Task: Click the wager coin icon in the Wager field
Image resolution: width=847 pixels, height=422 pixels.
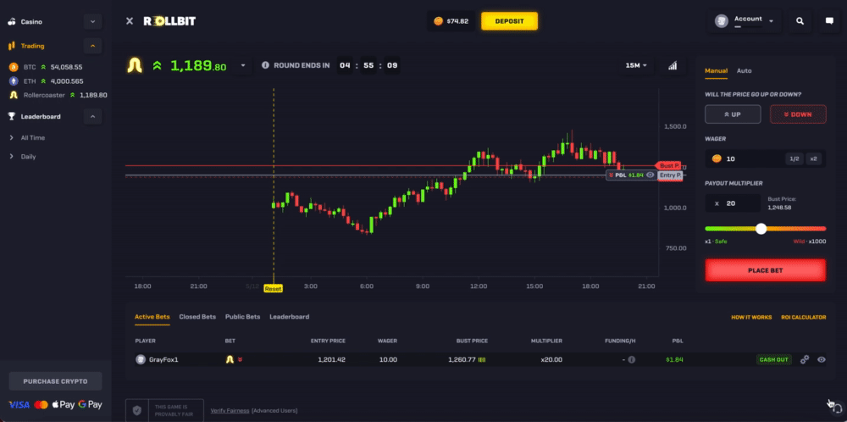Action: pyautogui.click(x=717, y=158)
